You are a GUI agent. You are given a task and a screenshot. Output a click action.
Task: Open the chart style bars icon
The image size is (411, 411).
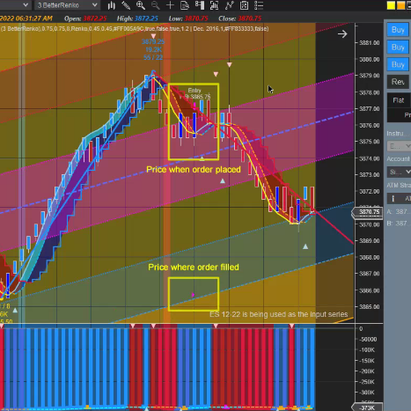coord(112,5)
